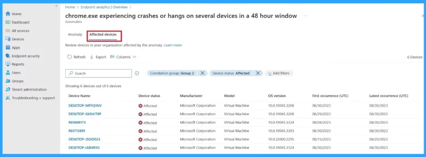Click the 6 Devices count text
Screen dimensions: 426x157
(415, 57)
